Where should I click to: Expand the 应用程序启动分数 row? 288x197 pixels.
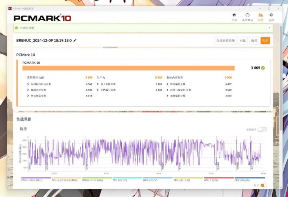click(x=28, y=84)
